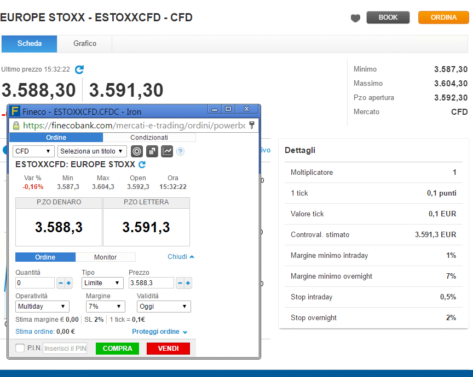Click the Stima ordine link

[x=34, y=332]
